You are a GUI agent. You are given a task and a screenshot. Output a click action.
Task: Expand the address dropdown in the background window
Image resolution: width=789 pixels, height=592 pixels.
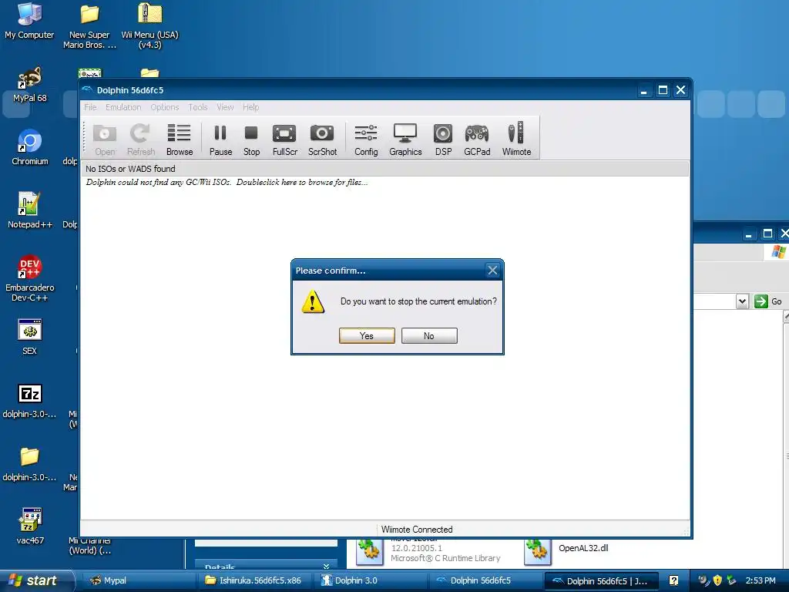[x=742, y=301]
